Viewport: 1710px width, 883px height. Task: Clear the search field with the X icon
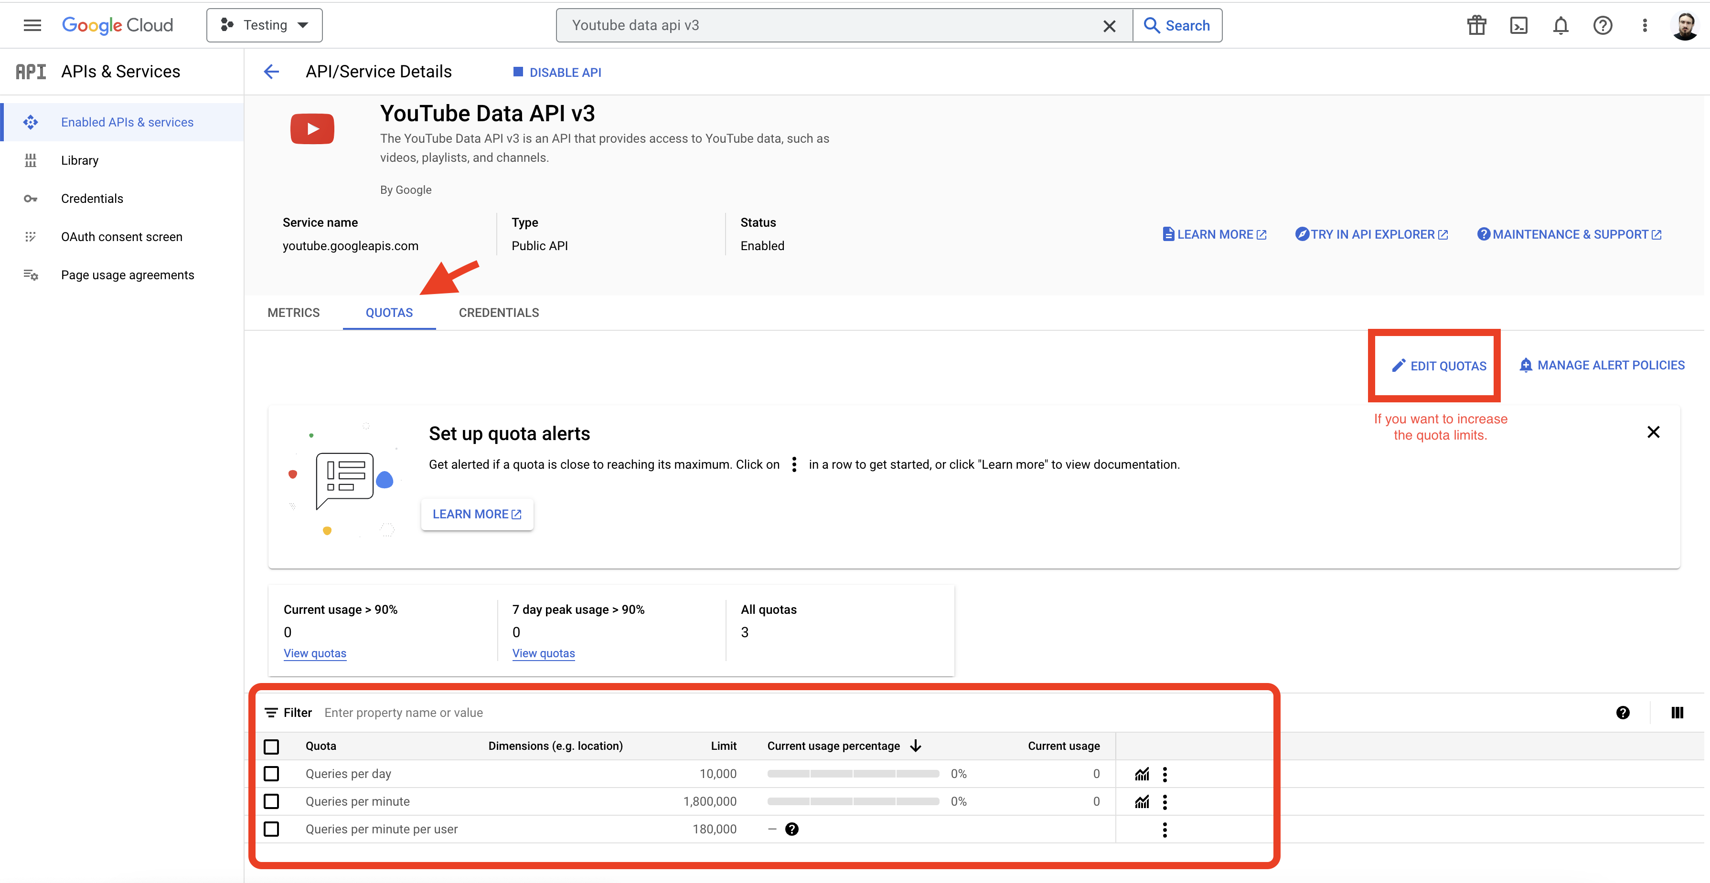[x=1109, y=26]
